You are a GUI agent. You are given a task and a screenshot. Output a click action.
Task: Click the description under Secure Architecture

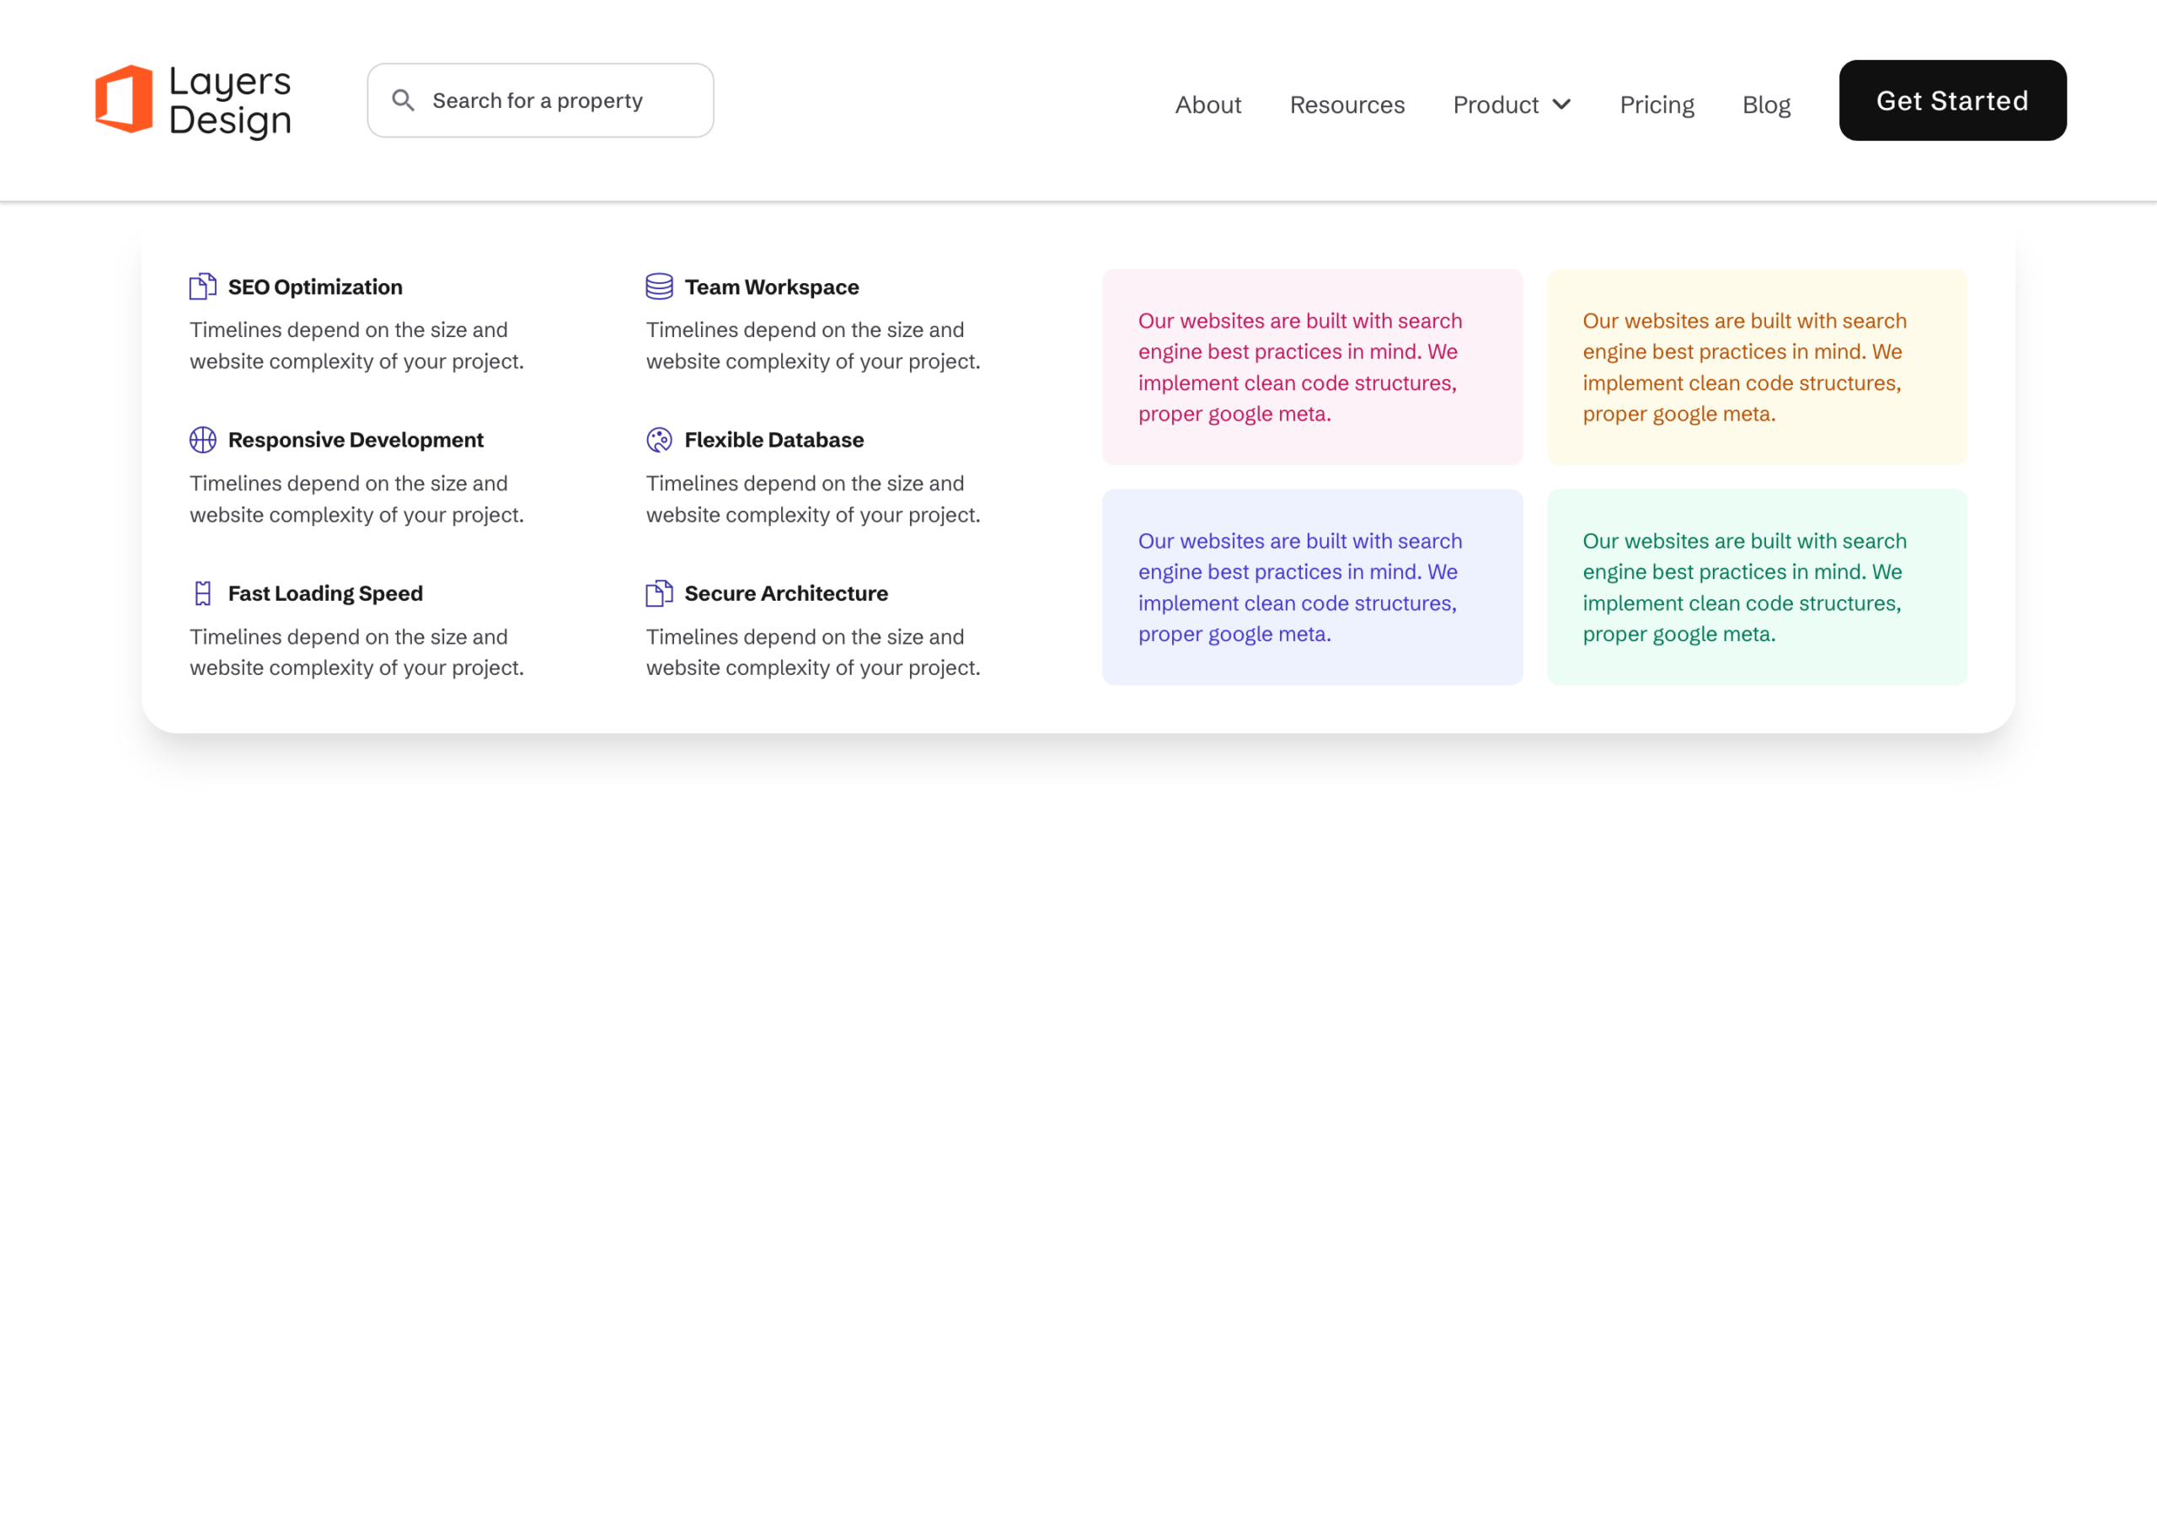[812, 651]
